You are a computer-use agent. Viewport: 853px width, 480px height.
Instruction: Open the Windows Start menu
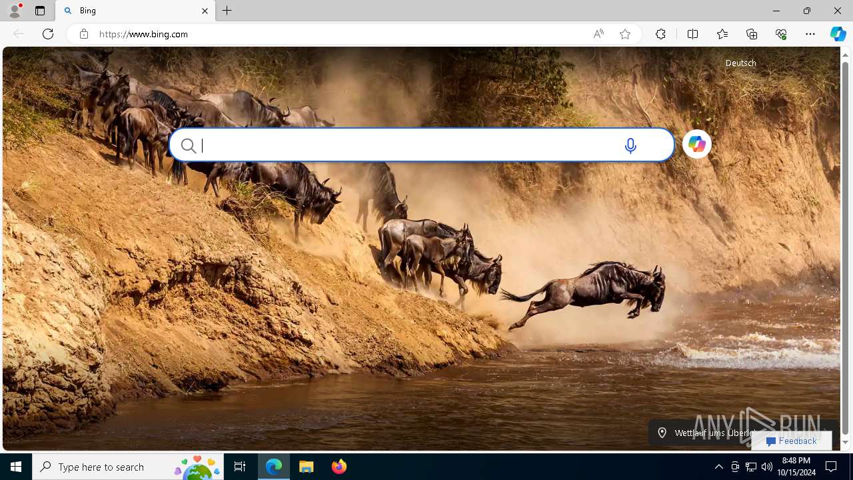(16, 467)
